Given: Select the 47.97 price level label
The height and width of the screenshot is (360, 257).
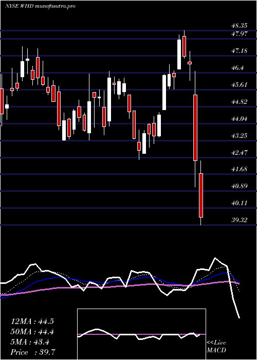Looking at the screenshot, I should click(240, 34).
